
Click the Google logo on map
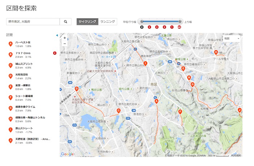point(67,154)
